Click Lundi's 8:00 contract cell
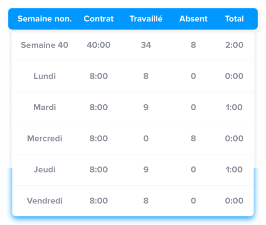This screenshot has height=225, width=266. coord(99,76)
